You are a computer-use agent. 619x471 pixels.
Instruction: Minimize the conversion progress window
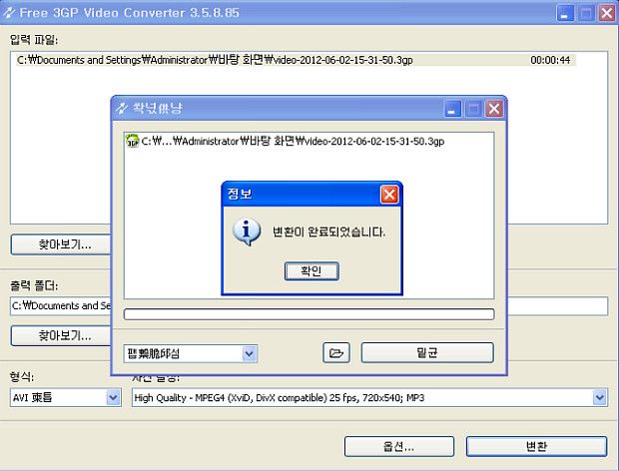pos(452,109)
